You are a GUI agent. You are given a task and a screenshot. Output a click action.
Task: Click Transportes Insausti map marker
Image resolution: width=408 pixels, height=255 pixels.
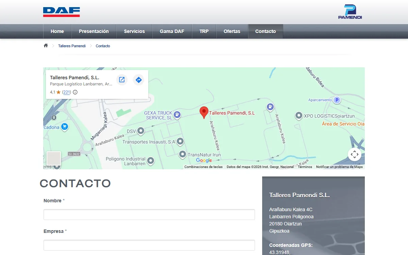click(180, 141)
